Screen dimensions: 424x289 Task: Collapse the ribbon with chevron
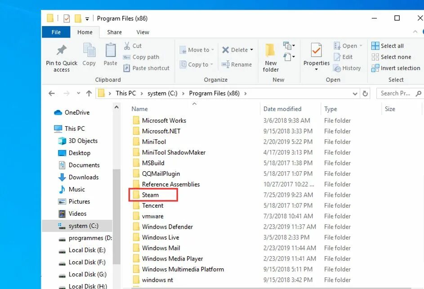pos(415,32)
